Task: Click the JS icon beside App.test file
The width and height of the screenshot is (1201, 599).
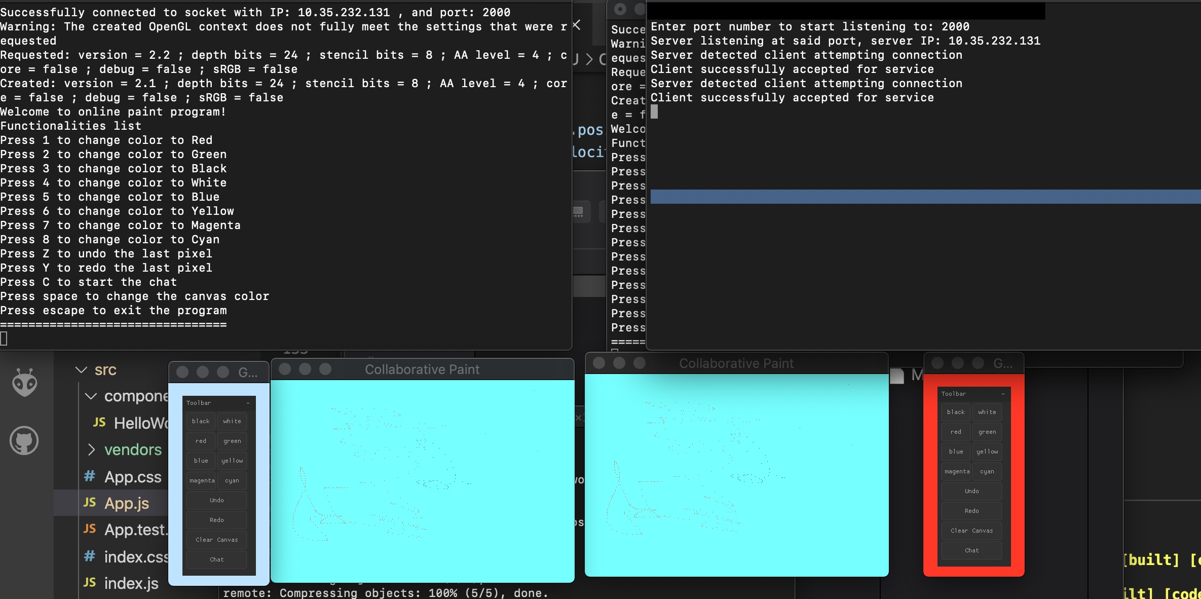Action: (x=89, y=529)
